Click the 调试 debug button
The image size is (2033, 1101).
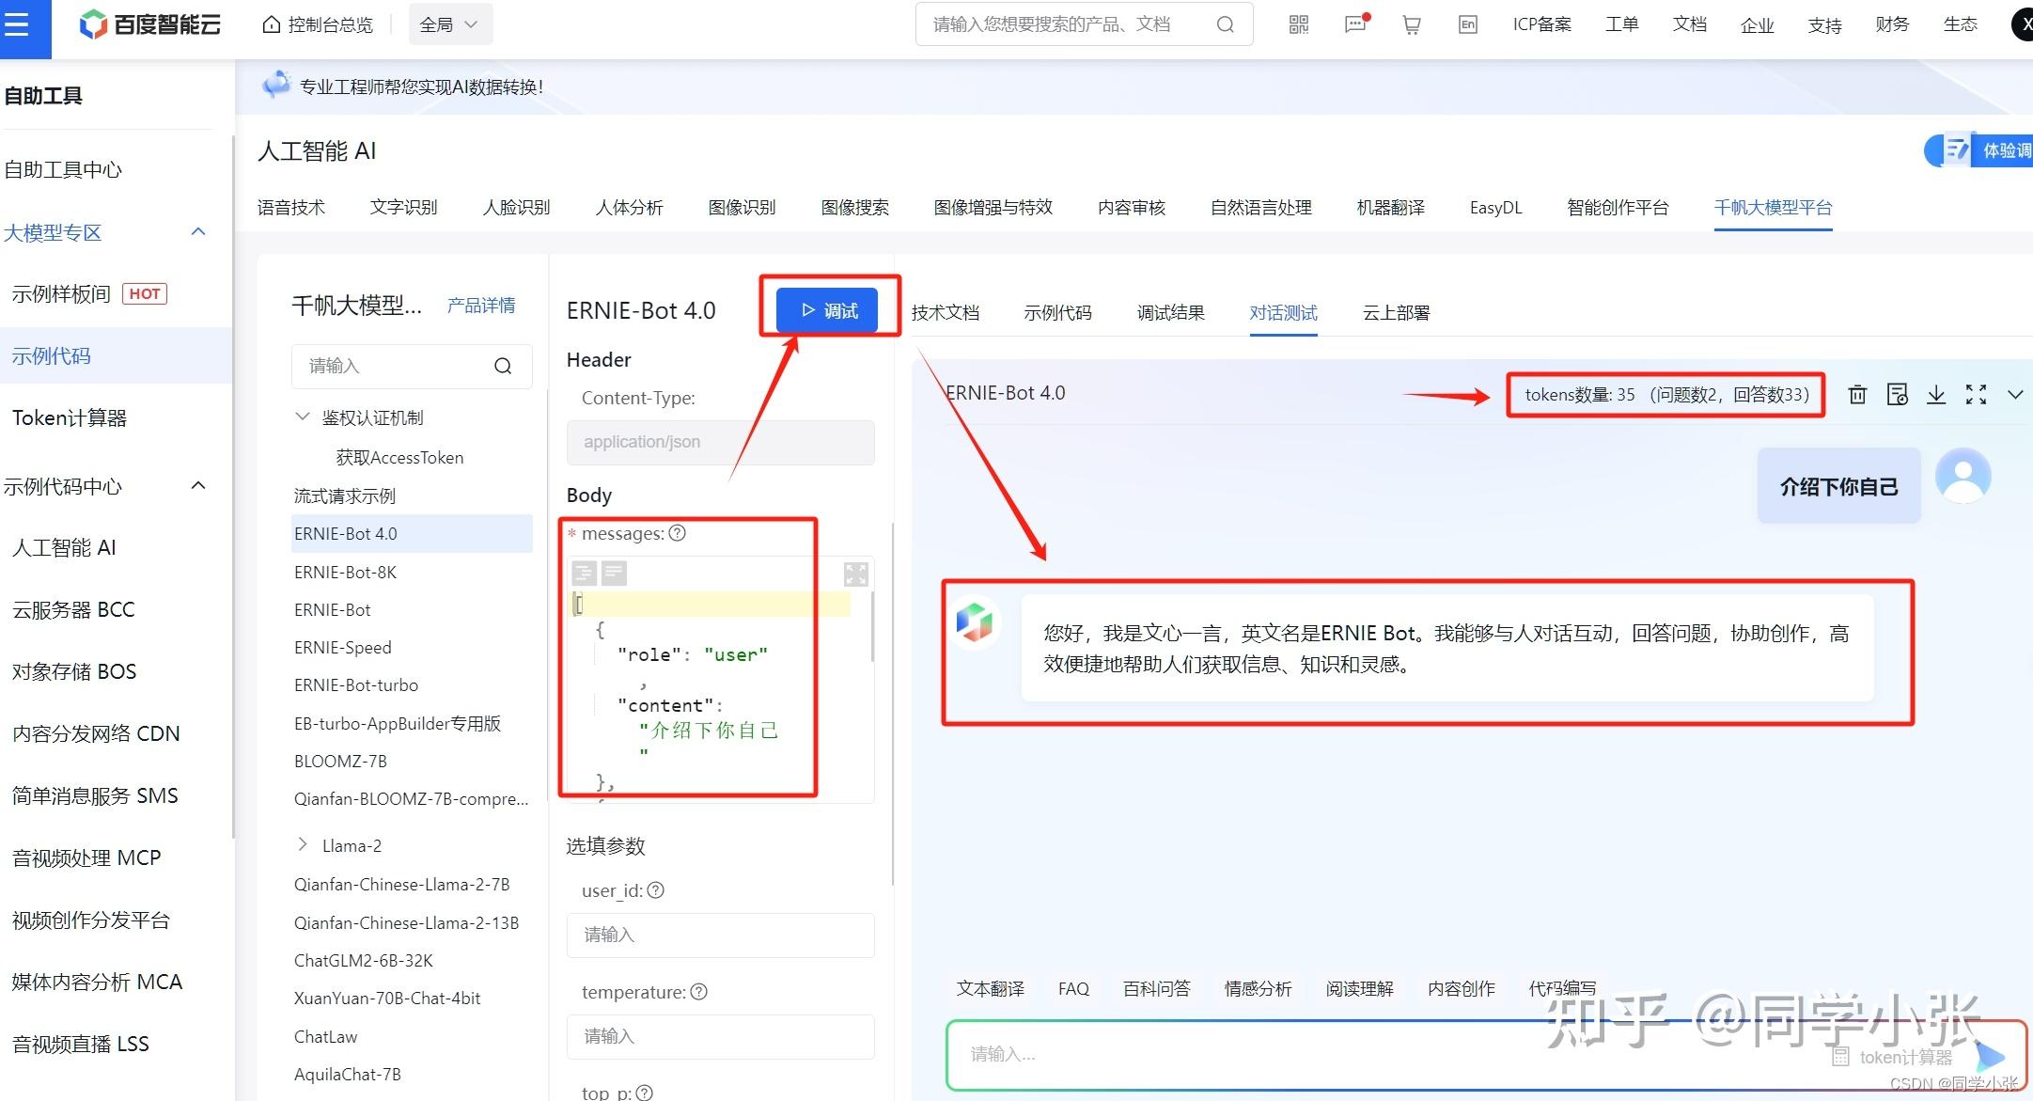pos(828,309)
